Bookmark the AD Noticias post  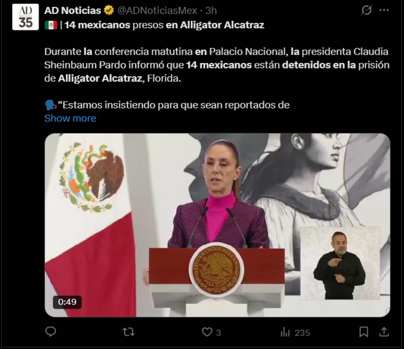click(364, 332)
